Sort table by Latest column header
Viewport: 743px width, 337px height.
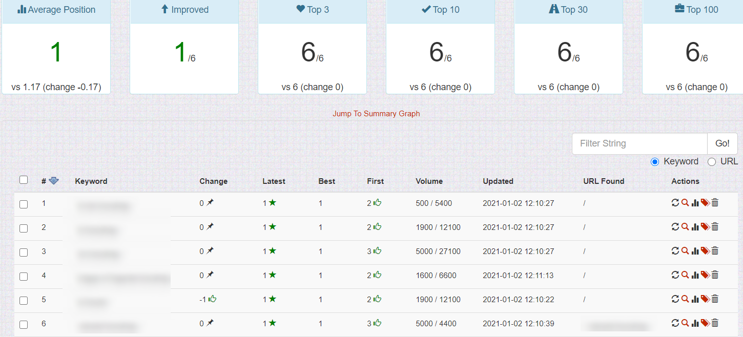click(x=274, y=181)
